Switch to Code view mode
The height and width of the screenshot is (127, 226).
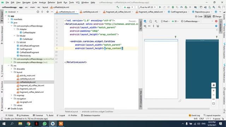198,17
